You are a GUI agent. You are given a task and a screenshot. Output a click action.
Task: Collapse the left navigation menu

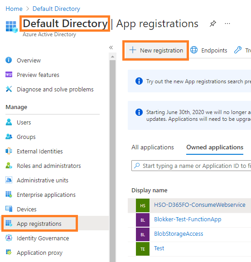(x=111, y=48)
